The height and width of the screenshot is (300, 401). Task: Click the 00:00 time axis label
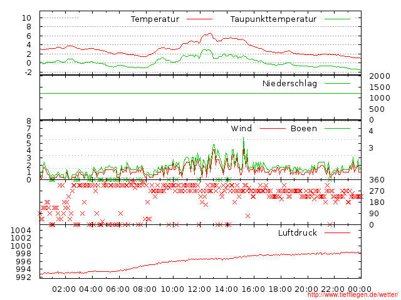point(360,289)
